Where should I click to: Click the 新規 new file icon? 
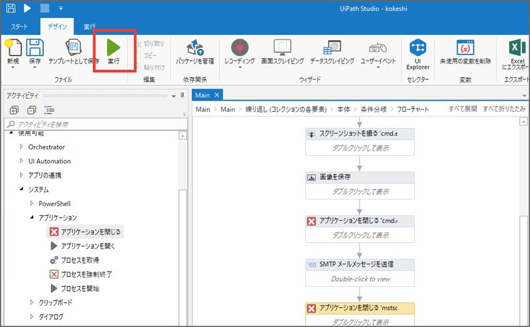(x=13, y=48)
